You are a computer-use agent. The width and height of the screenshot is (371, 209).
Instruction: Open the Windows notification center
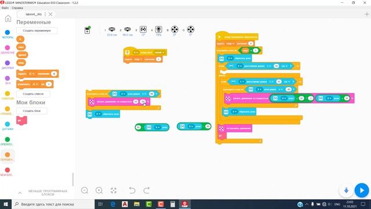(363, 204)
